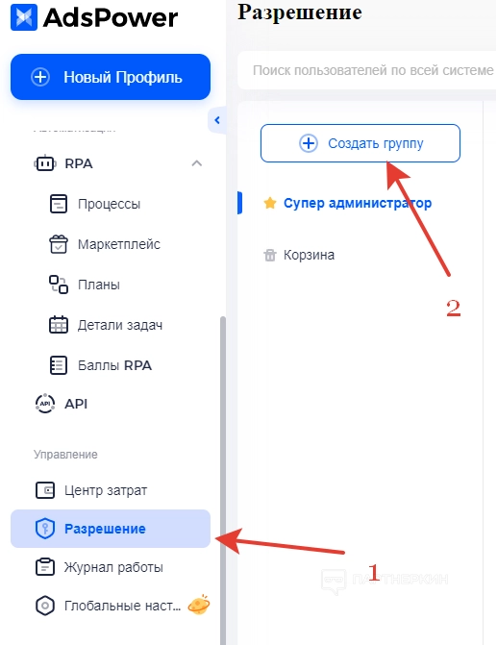Click the Детали задач calendar icon
Viewport: 497px width, 645px height.
coord(59,325)
